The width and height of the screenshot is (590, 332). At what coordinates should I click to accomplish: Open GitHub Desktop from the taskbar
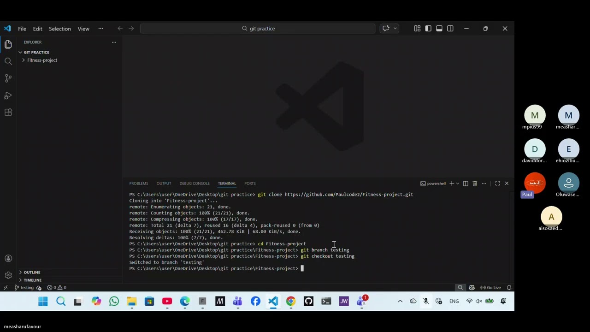point(308,302)
